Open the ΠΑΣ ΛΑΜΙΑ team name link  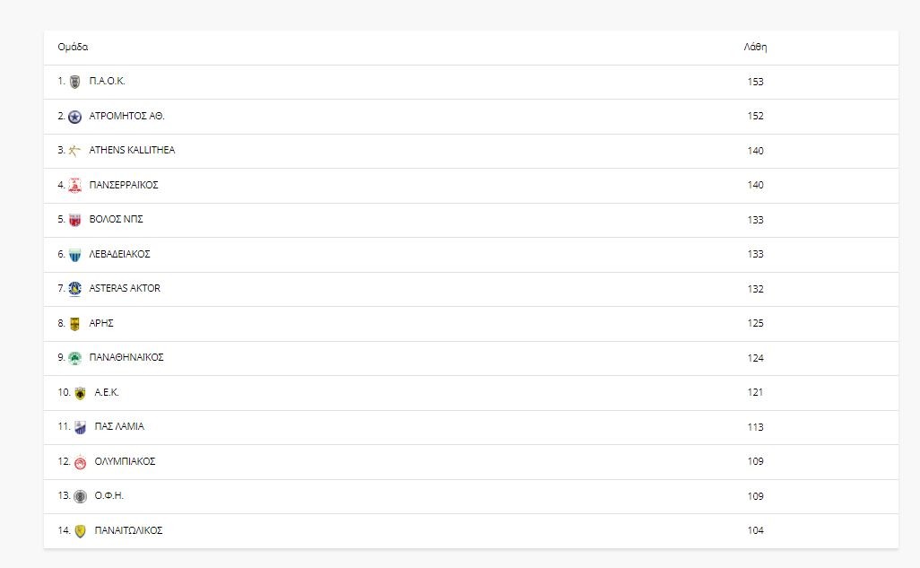119,427
